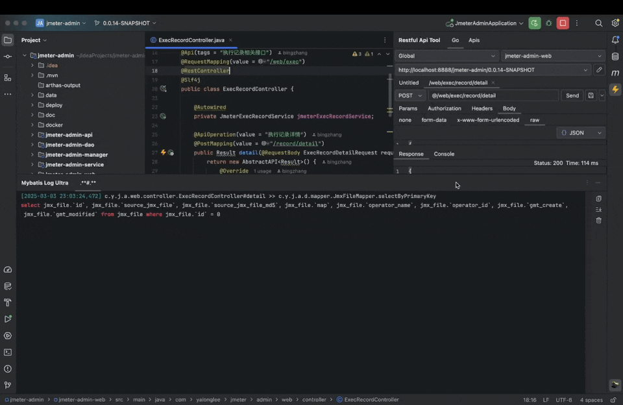Open the Structure tool window icon on left sidebar
This screenshot has height=405, width=623.
(x=6, y=78)
